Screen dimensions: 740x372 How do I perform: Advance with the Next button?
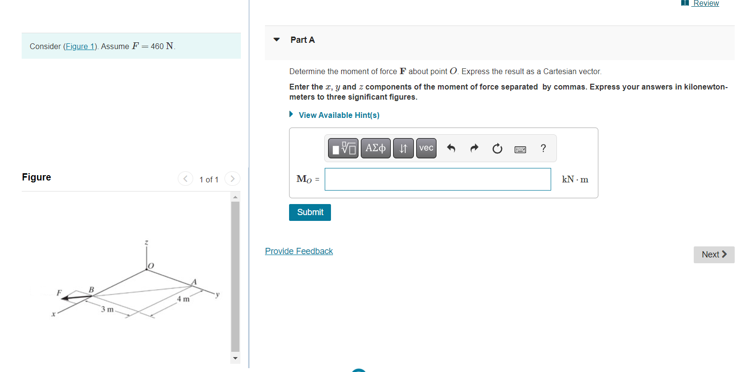click(x=714, y=255)
